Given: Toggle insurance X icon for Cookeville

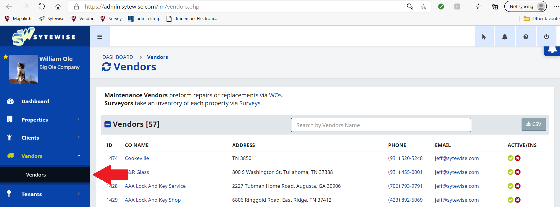Looking at the screenshot, I should (518, 158).
